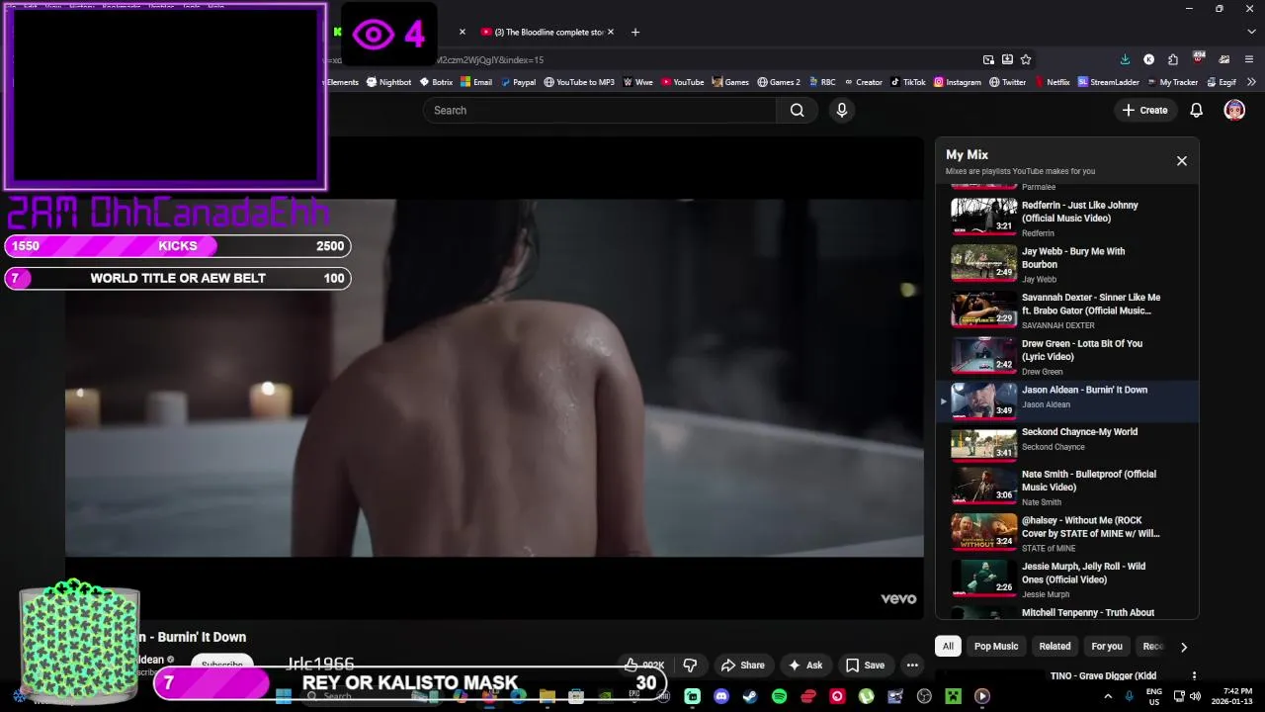Subscribe to Jason Aldean's channel
Screen dimensions: 1265x712
[x=222, y=665]
